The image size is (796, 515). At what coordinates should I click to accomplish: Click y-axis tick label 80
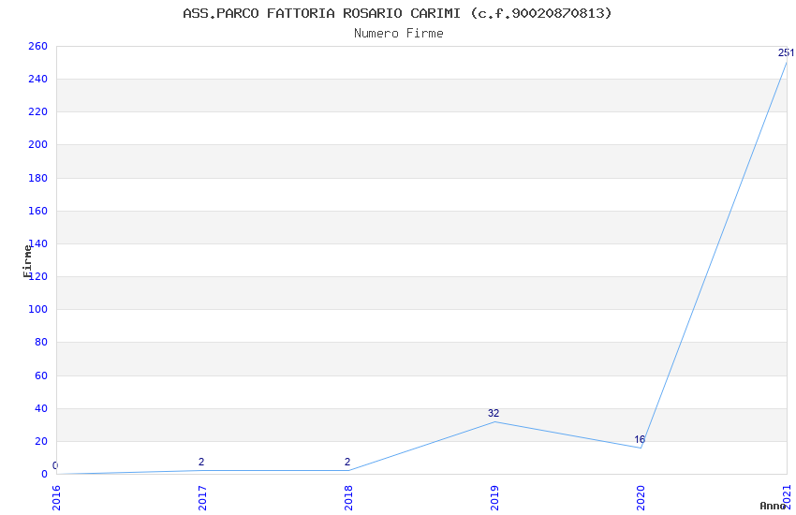pos(41,343)
